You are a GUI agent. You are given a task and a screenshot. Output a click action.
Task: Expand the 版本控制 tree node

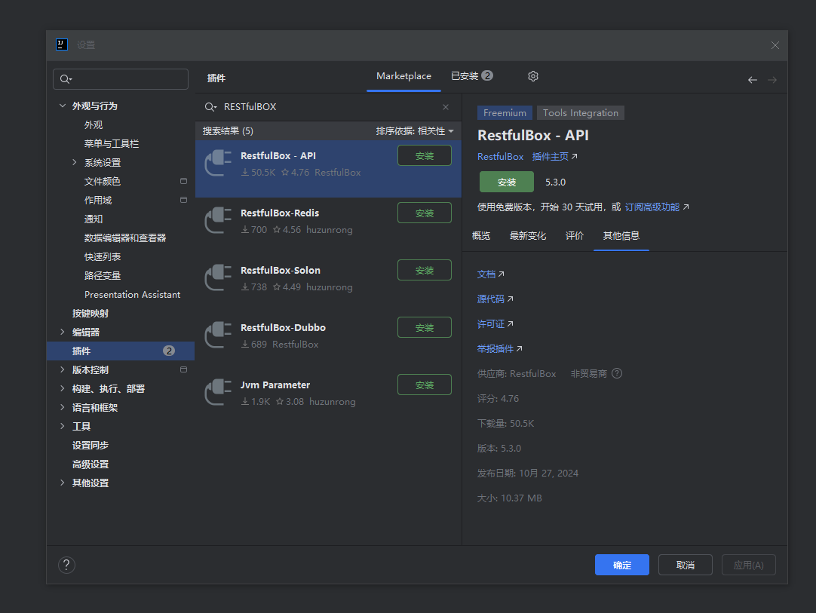click(x=63, y=369)
